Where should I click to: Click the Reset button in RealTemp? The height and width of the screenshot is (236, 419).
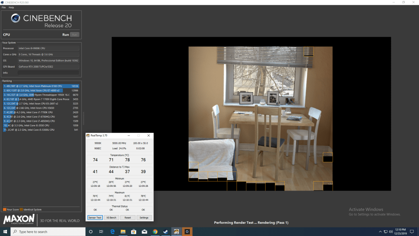coord(128,218)
